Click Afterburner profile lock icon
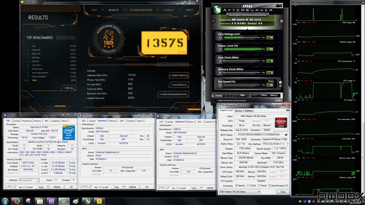Viewport: 365px width, 205px height. pos(213,96)
